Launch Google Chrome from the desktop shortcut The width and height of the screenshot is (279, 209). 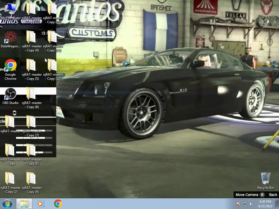coord(10,70)
